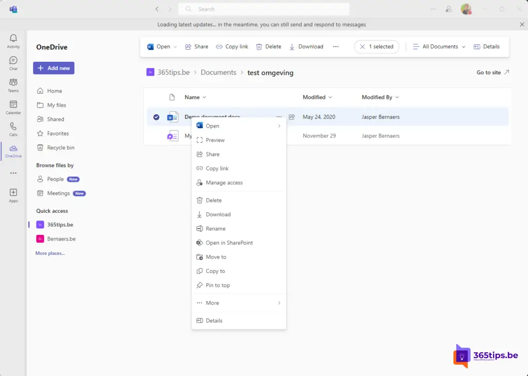The height and width of the screenshot is (376, 528).
Task: Clear the '1 selected' selection pill
Action: pyautogui.click(x=361, y=46)
